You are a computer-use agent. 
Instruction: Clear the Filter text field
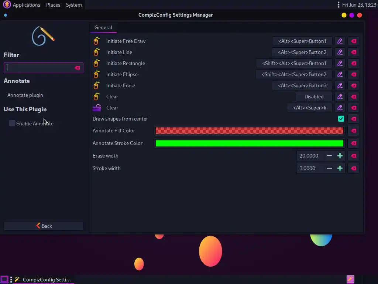tap(77, 68)
